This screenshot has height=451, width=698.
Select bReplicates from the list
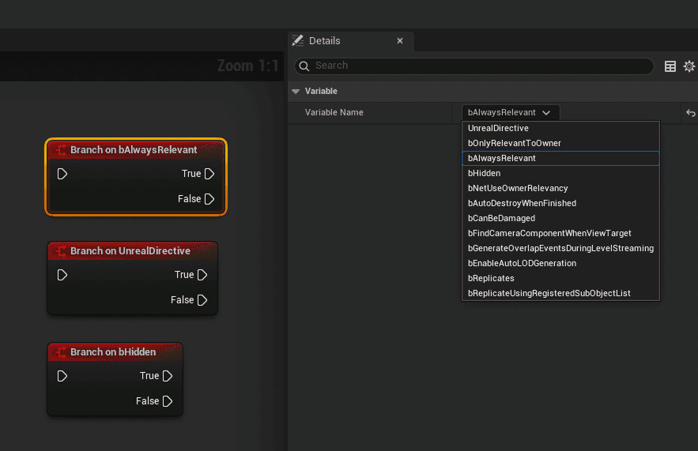[560, 279]
